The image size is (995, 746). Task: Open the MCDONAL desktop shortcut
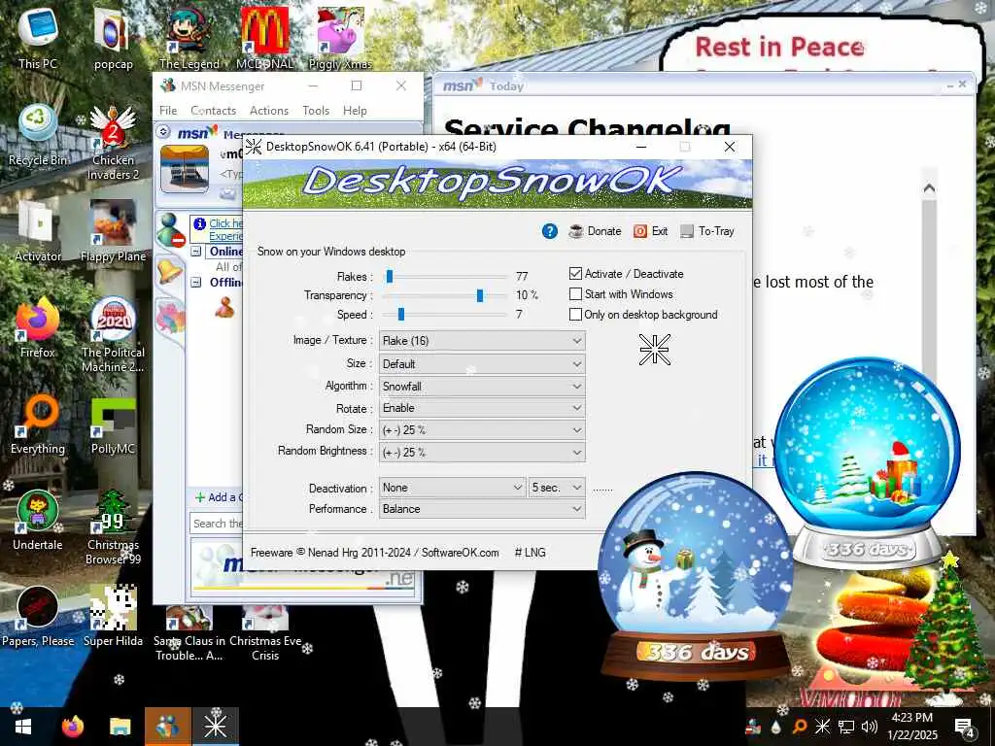pyautogui.click(x=264, y=37)
